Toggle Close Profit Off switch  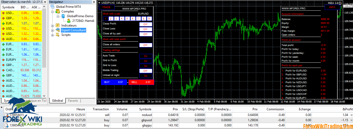click(146, 24)
